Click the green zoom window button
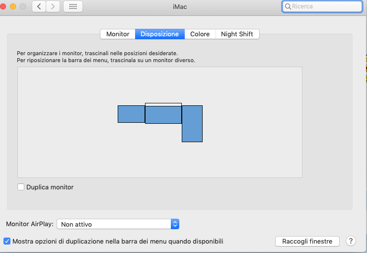 point(23,7)
